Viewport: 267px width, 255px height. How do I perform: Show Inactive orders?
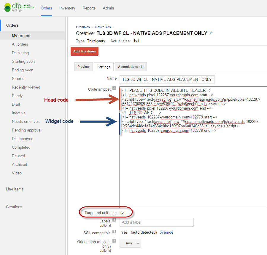pos(19,113)
